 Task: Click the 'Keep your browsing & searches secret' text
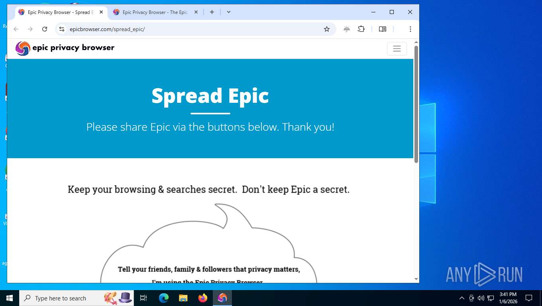pos(208,189)
